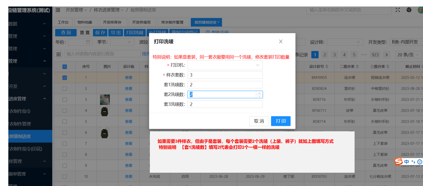Open the 打印机 printer dropdown
Screen dimensions: 423x186
point(225,65)
